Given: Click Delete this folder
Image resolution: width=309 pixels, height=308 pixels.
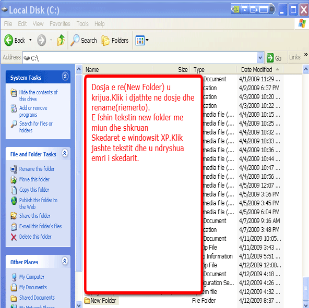Looking at the screenshot, I should coord(35,237).
